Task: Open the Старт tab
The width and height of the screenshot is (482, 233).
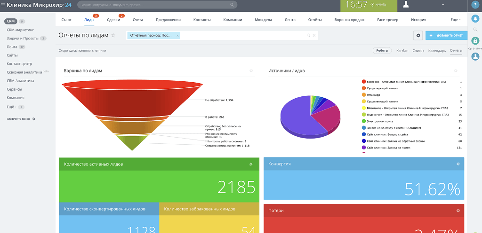Action: [x=66, y=20]
